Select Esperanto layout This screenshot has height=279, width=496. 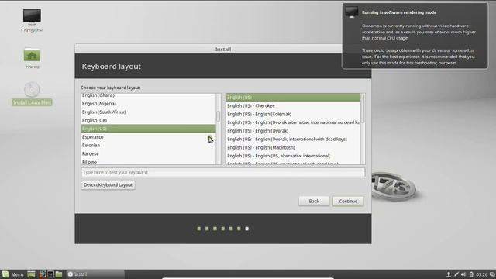[x=148, y=137]
